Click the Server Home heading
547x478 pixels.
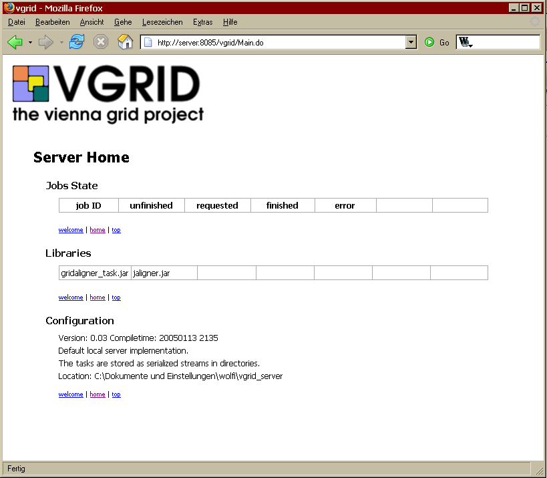81,158
